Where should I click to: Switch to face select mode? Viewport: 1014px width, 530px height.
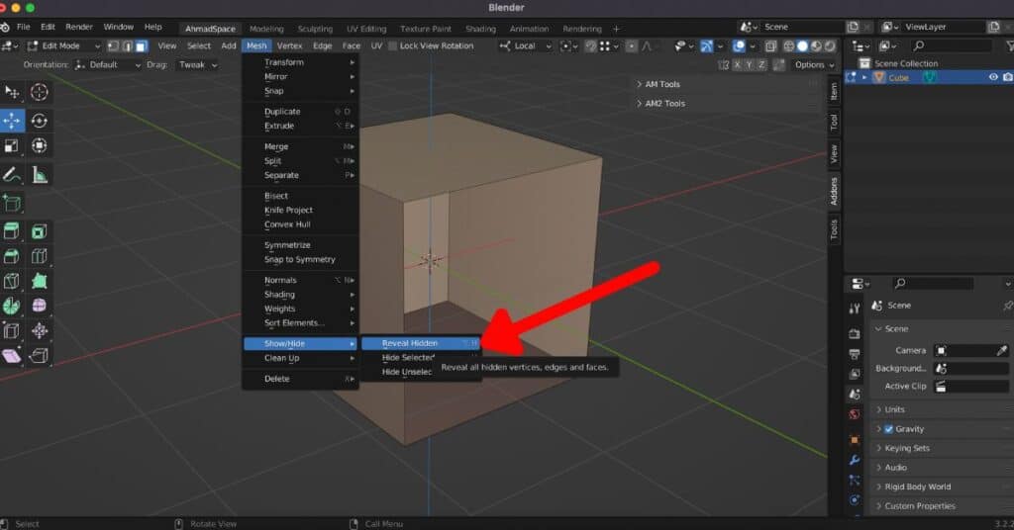tap(141, 45)
